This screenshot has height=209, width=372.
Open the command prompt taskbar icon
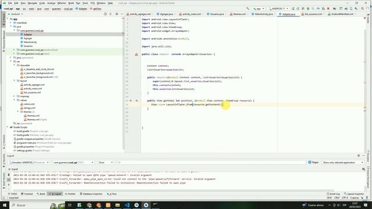[155, 205]
